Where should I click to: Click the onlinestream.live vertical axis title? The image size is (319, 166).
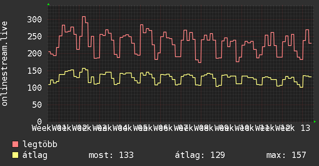point(4,64)
